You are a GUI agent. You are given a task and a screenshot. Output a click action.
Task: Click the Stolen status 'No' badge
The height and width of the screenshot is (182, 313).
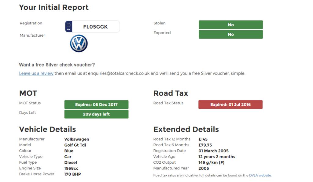tap(230, 25)
